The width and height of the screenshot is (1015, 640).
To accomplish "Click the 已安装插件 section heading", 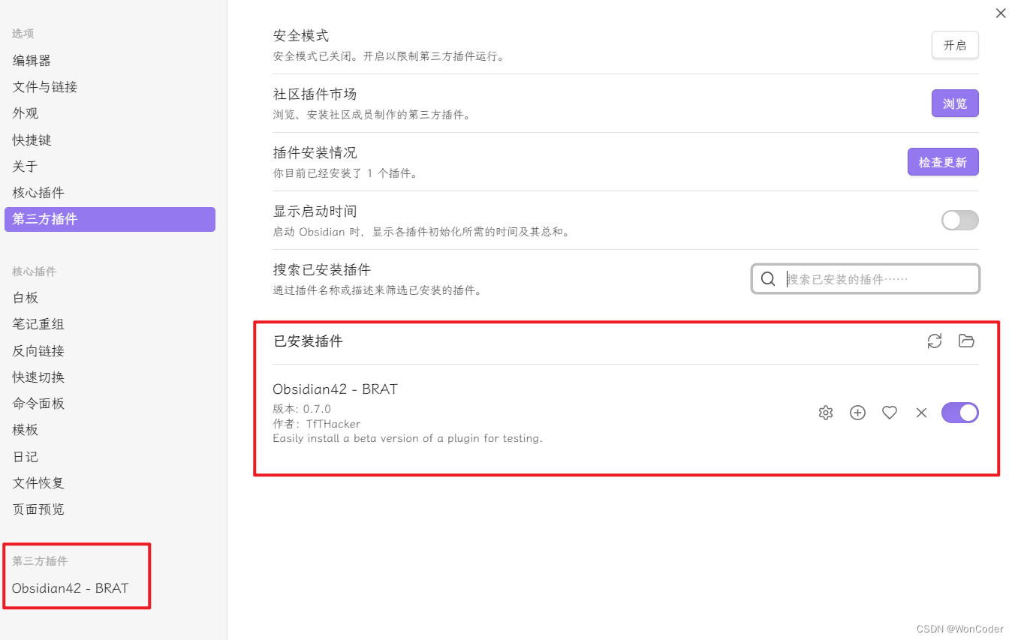I will (x=308, y=341).
